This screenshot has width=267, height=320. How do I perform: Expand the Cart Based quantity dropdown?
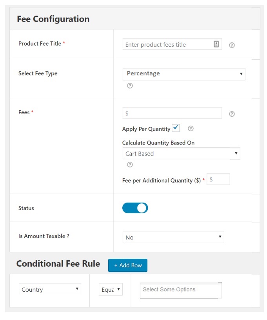[181, 154]
